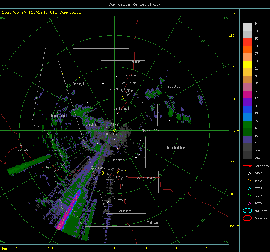The height and width of the screenshot is (252, 270).
Task: Select the yellow diamond marker below Cochrane
Action: pos(103,173)
